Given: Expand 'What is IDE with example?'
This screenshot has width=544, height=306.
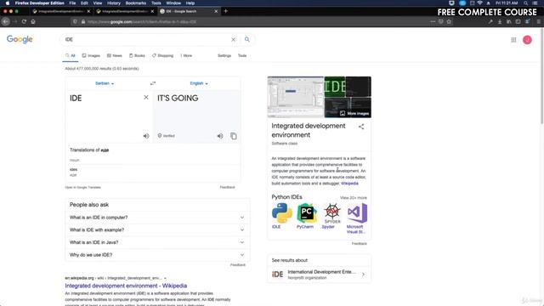Looking at the screenshot, I should tap(156, 230).
